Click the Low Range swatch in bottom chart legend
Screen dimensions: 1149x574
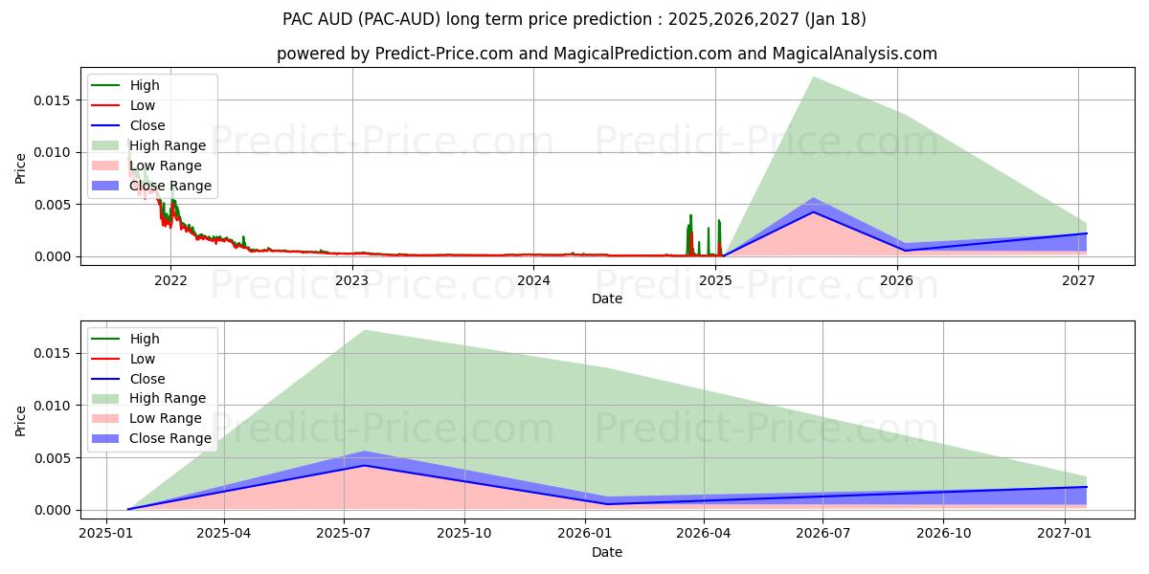point(106,418)
